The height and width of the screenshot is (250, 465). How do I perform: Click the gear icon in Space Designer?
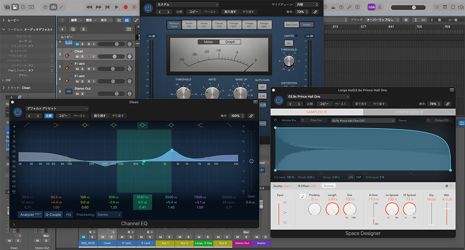pyautogui.click(x=447, y=186)
